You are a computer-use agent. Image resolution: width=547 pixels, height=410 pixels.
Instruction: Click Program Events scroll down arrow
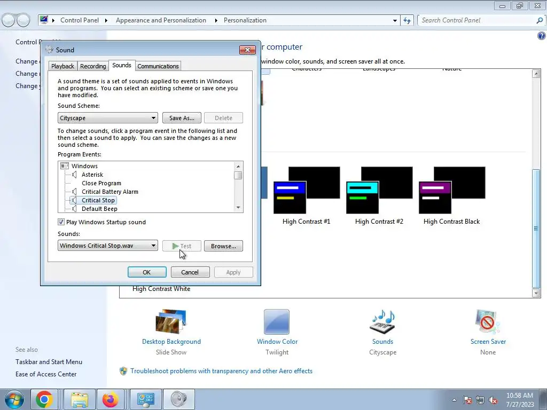point(238,208)
